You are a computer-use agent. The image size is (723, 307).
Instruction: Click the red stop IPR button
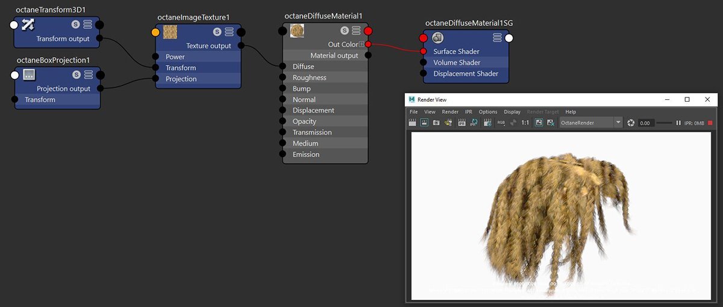710,123
